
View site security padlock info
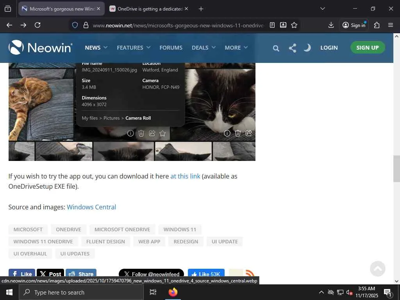coord(86,25)
